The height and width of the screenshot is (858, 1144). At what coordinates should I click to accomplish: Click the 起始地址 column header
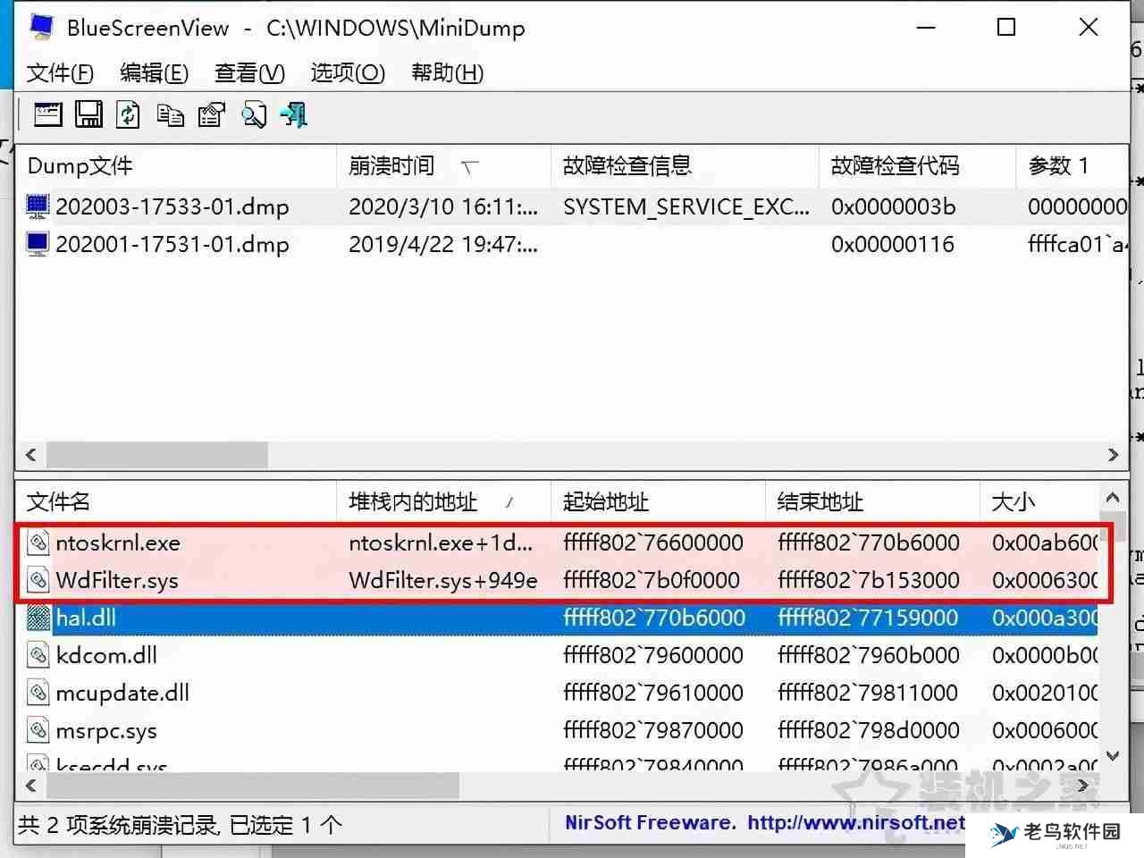658,501
